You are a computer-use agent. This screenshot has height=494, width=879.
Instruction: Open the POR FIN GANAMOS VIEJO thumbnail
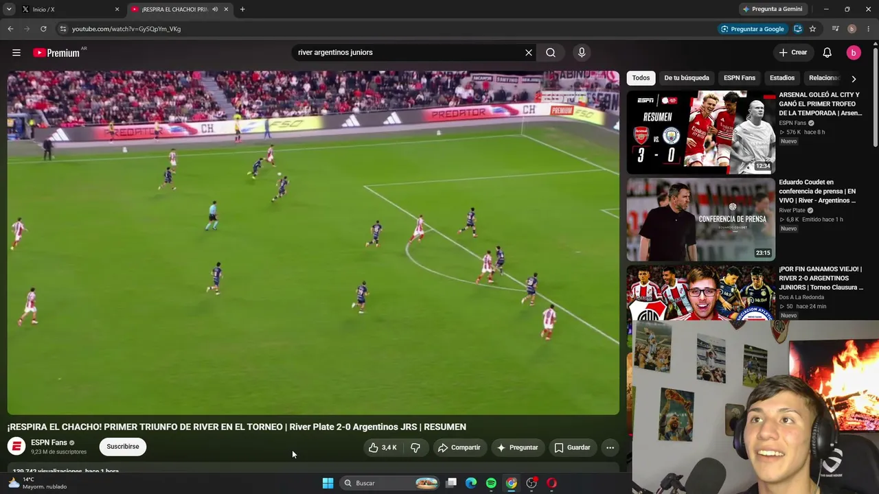pyautogui.click(x=701, y=293)
